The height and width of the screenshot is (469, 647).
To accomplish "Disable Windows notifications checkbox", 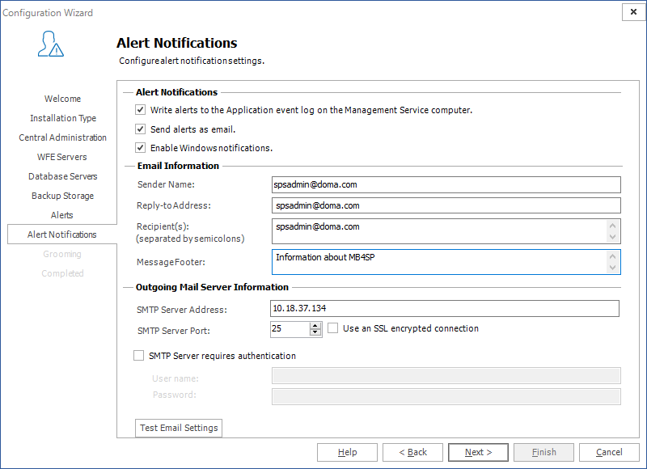I will 140,148.
